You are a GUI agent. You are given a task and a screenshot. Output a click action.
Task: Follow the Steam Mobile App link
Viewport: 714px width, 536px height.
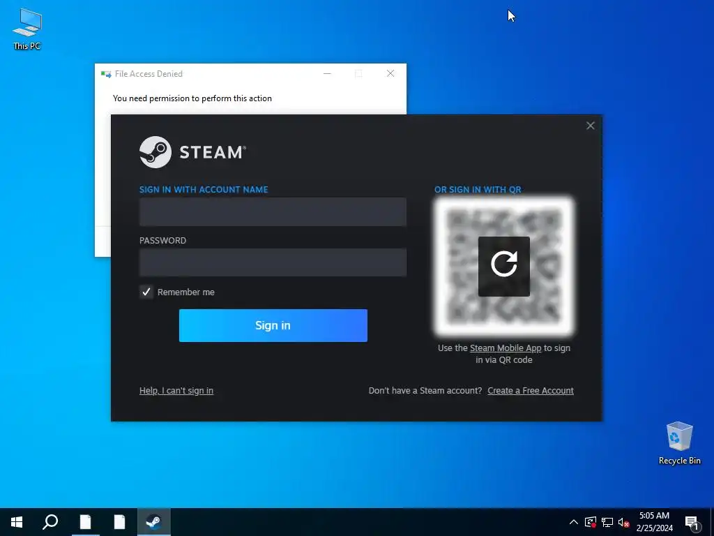[x=506, y=348]
